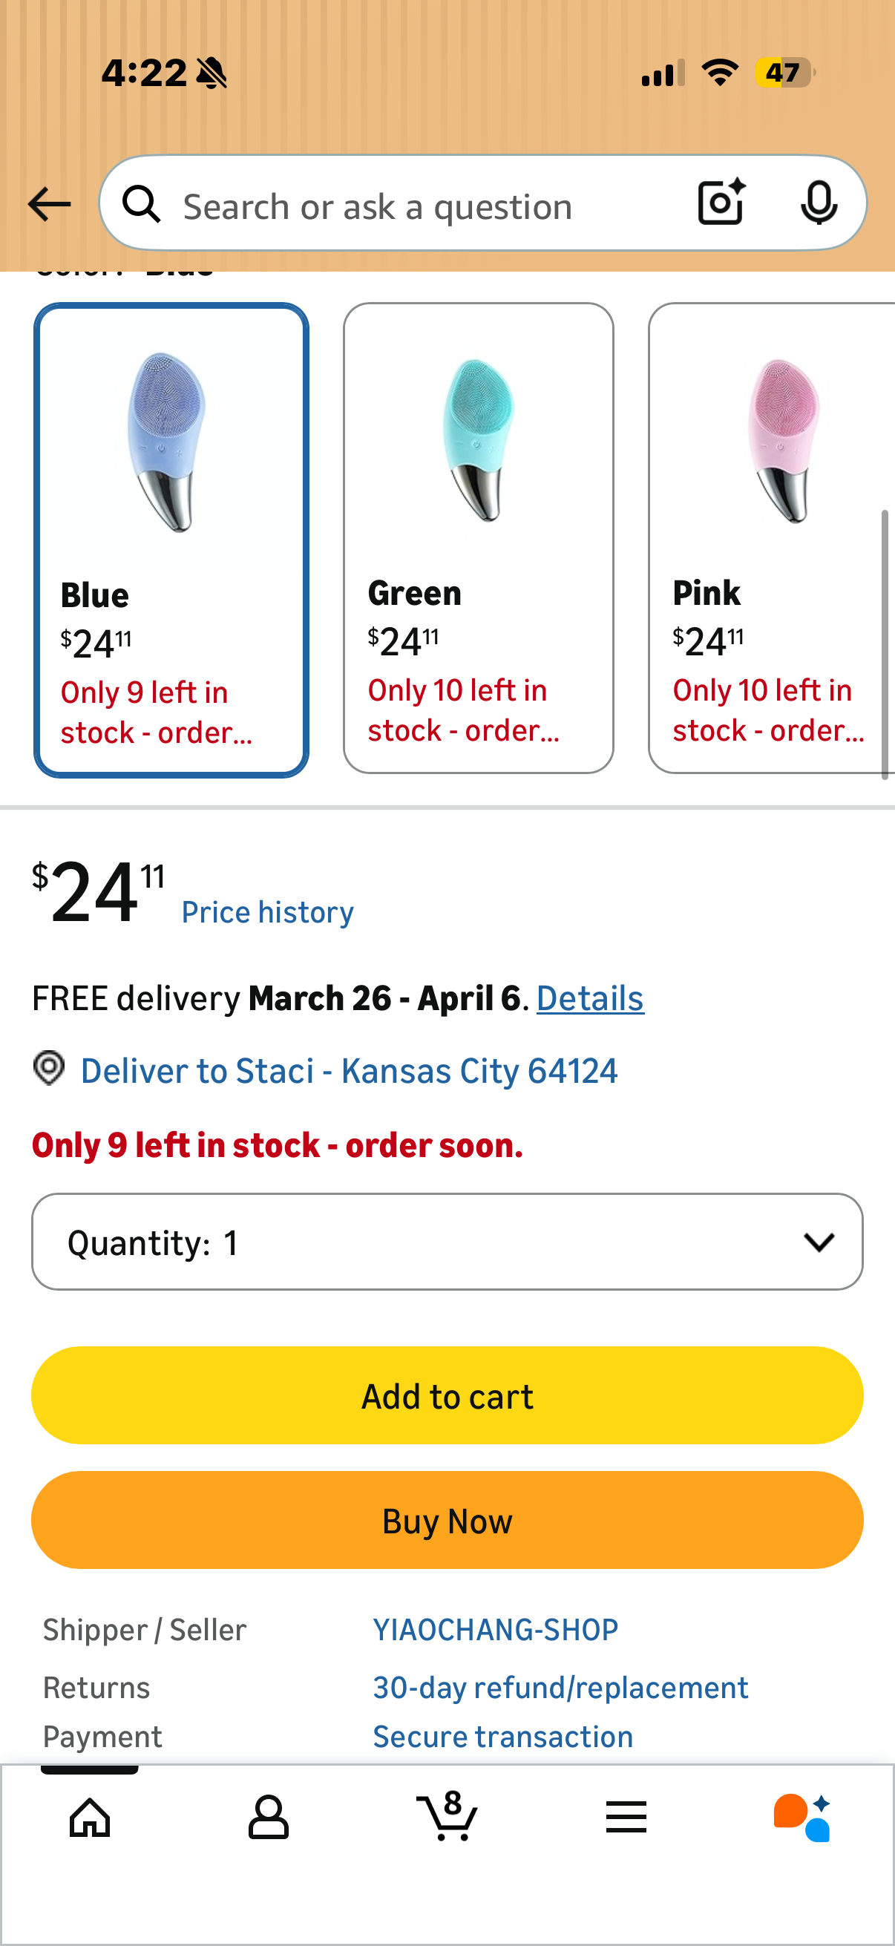Screen dimensions: 895x1946
Task: Open the hamburger menu icon
Action: coord(626,1817)
